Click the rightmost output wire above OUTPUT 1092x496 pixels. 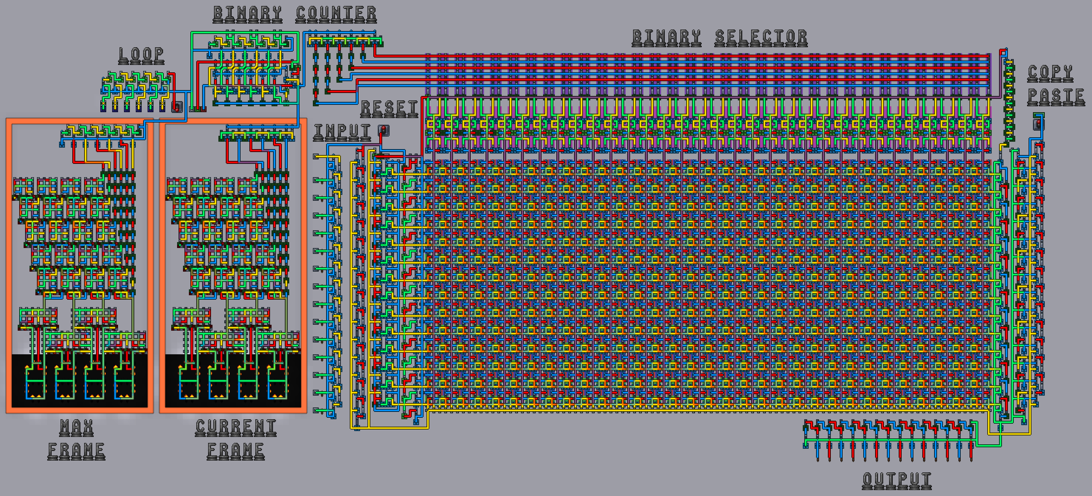tap(971, 452)
